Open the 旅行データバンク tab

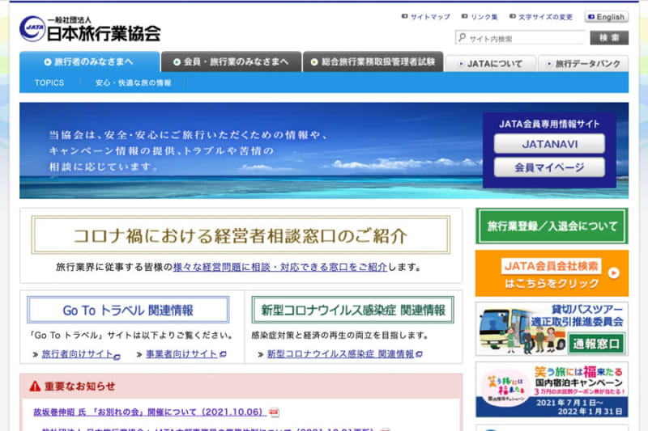coord(583,64)
